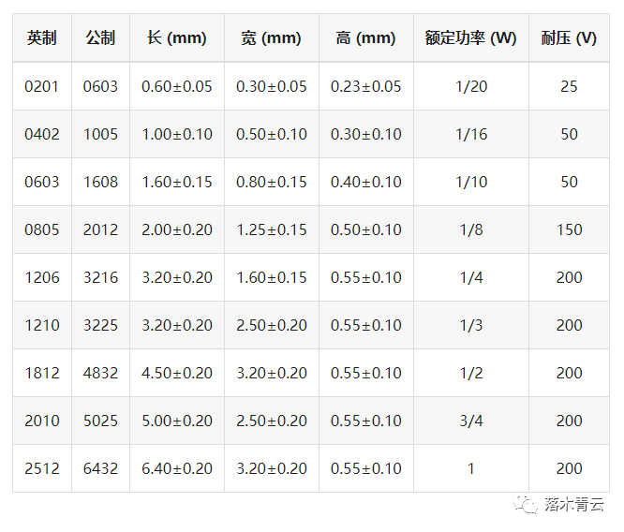Select the 额定功率 (W) header cell
The width and height of the screenshot is (624, 532).
[x=471, y=38]
